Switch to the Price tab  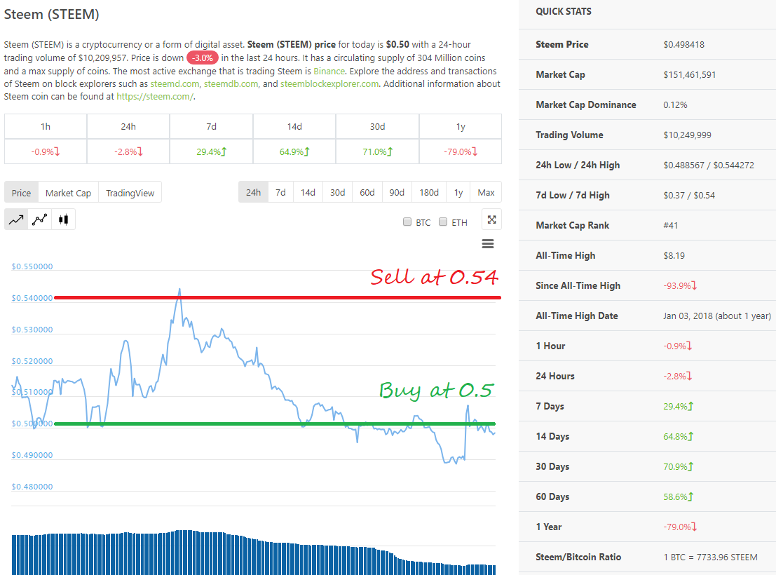click(21, 193)
